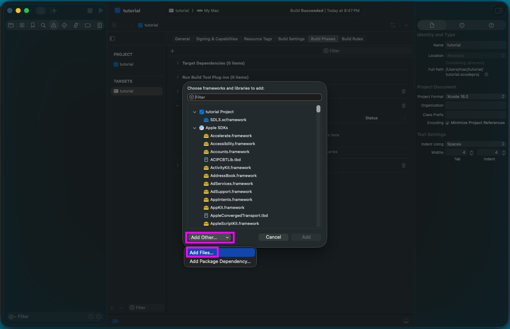This screenshot has height=329, width=510.
Task: Open the Debug navigator spray icon
Action: (76, 25)
